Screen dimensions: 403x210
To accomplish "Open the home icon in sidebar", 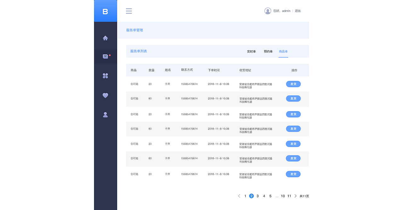I will click(x=105, y=38).
